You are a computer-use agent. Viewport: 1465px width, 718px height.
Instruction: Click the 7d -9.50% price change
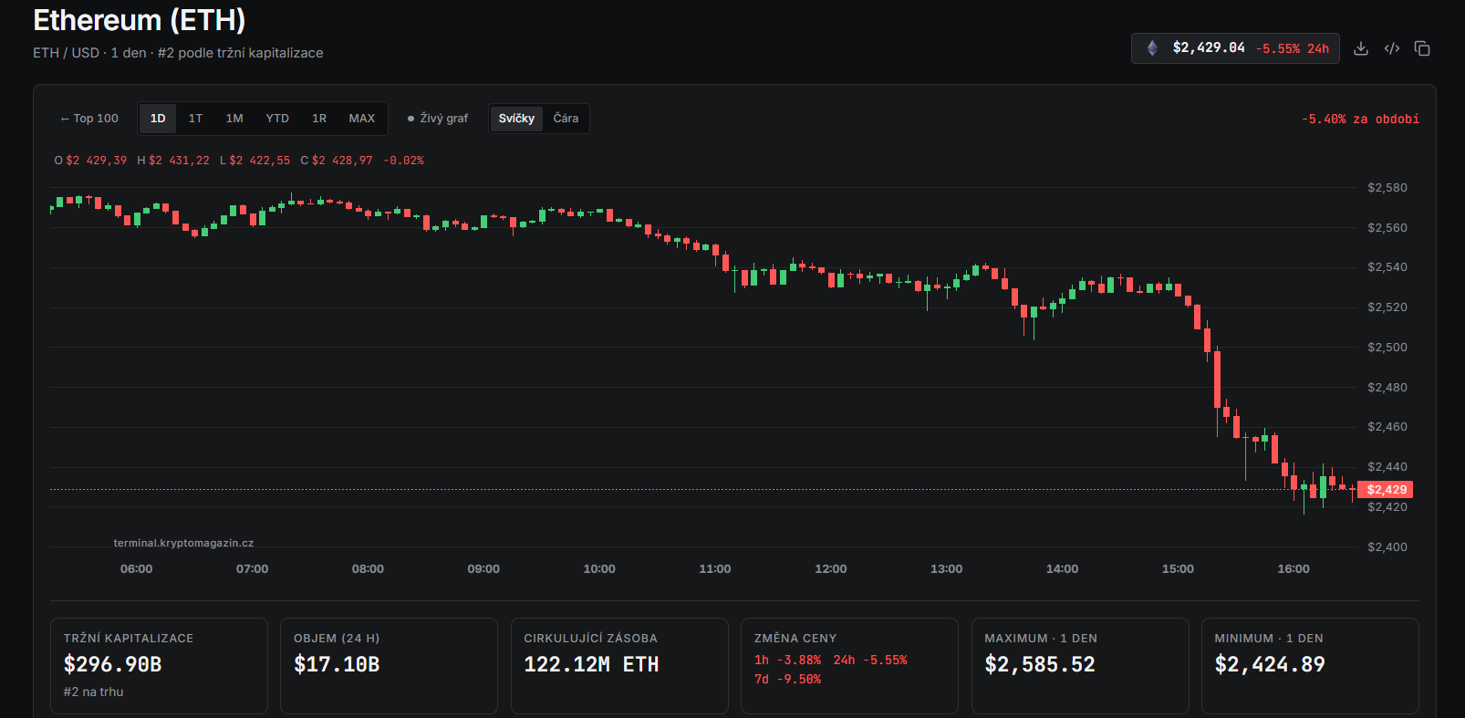click(787, 680)
